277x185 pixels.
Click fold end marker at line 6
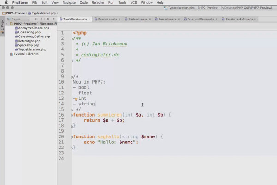point(72,61)
